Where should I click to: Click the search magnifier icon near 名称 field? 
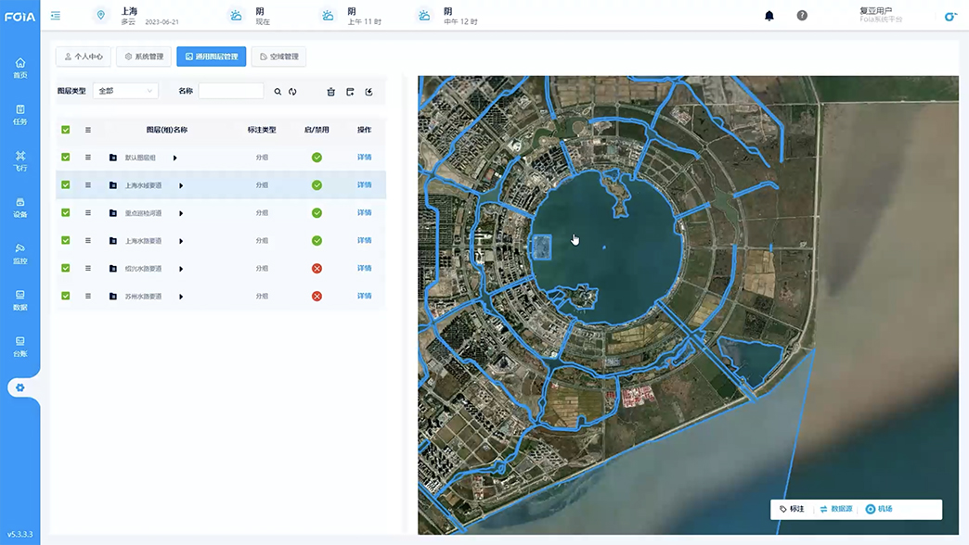(278, 91)
